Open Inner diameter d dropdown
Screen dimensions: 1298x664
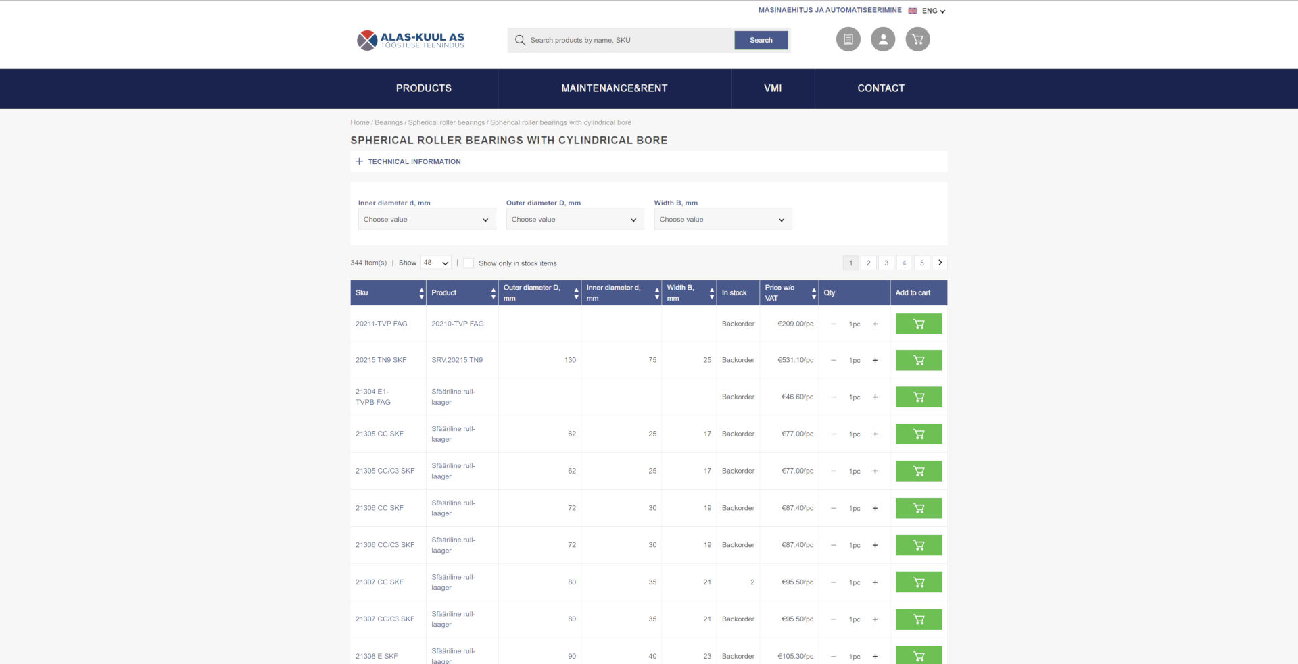tap(427, 219)
